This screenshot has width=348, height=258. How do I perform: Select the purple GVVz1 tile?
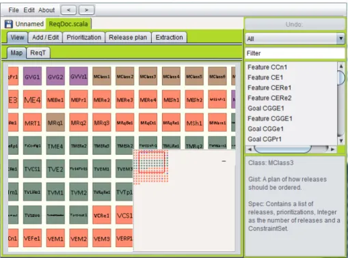pos(79,76)
